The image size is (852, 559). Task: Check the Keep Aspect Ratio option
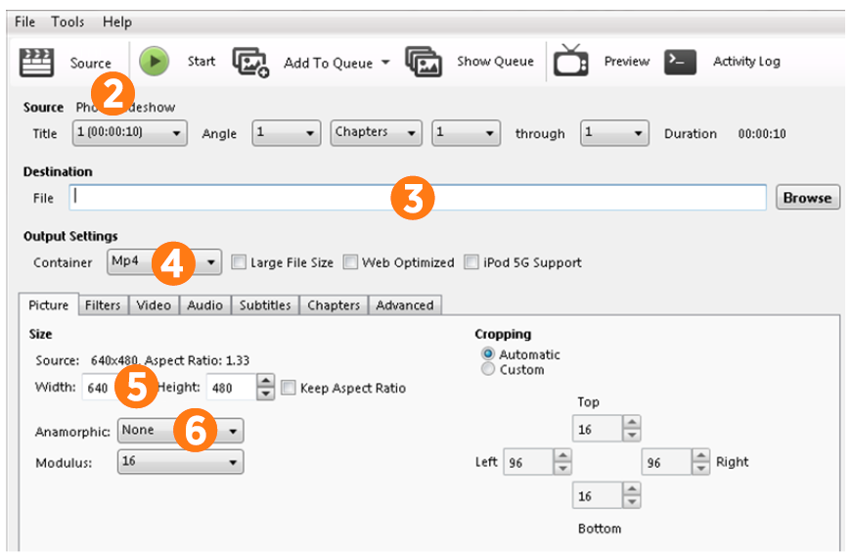[289, 388]
